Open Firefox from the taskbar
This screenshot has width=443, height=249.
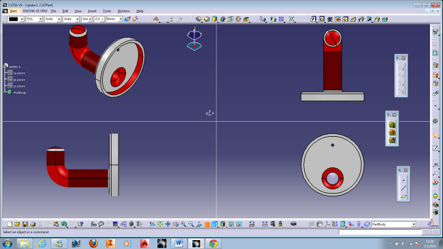click(x=93, y=244)
